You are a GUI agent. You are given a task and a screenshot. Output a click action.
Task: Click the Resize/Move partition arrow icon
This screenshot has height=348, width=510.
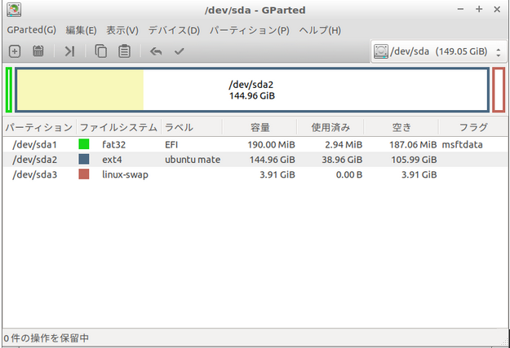click(69, 51)
